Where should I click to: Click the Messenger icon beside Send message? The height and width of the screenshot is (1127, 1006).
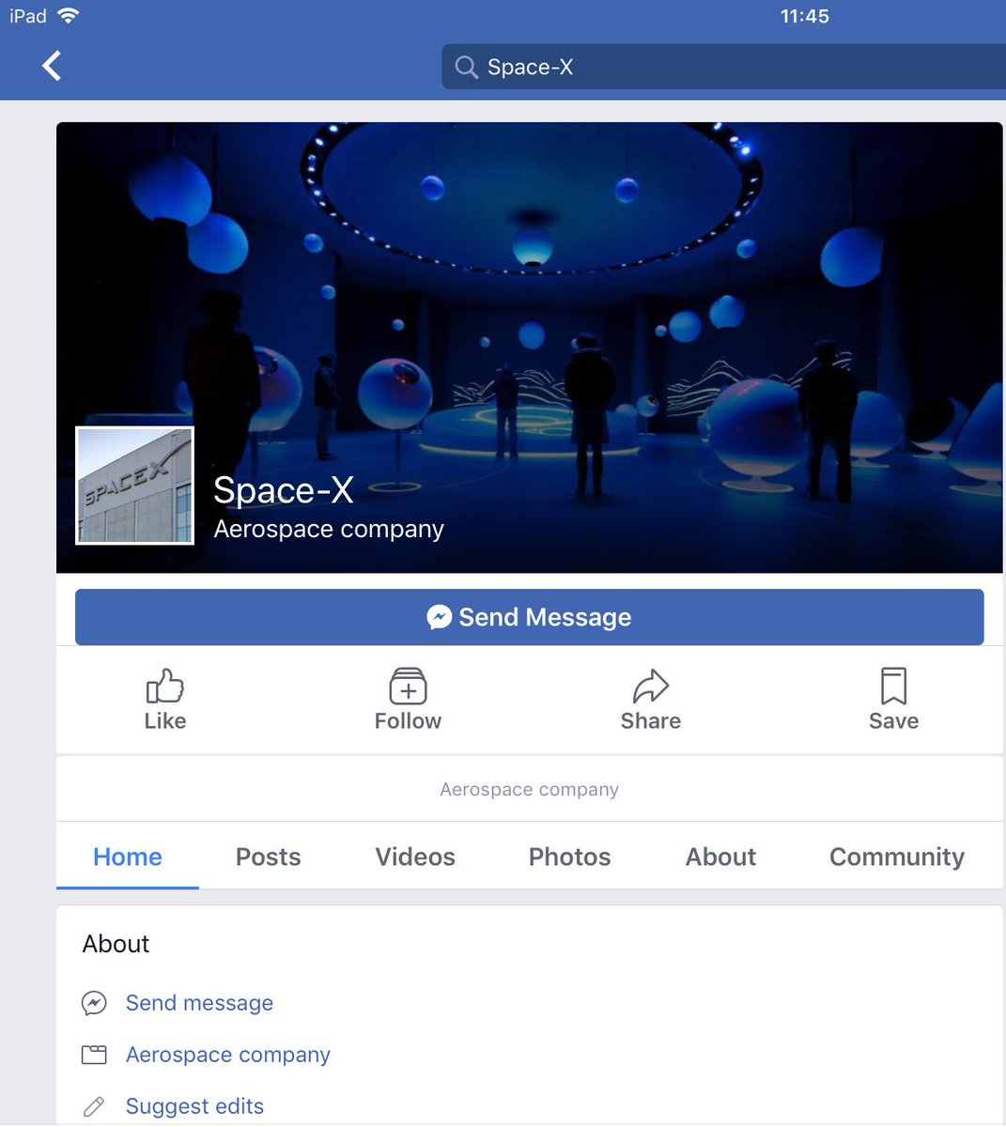click(x=94, y=1003)
